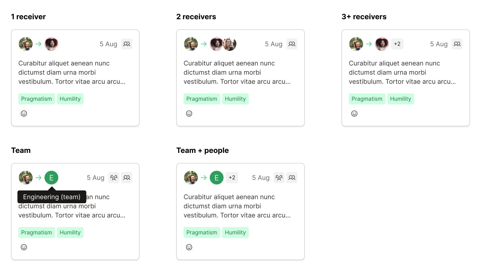
Task: Open sender avatar on 1 receiver card
Action: [26, 44]
